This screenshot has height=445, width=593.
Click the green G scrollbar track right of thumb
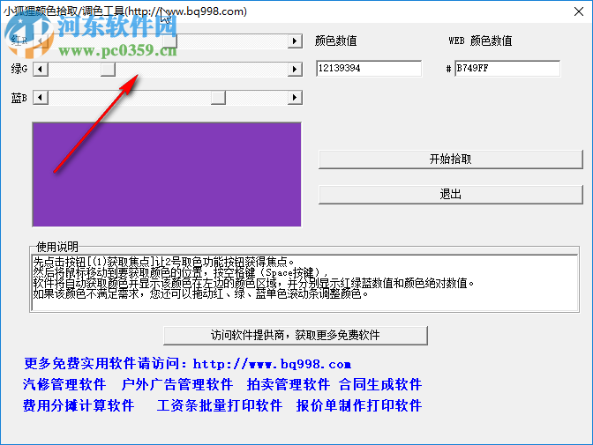click(x=201, y=69)
